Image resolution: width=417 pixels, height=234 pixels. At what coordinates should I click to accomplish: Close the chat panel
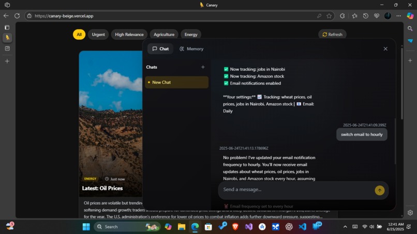[385, 49]
